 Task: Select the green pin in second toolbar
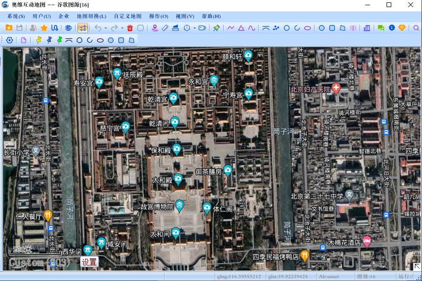click(60, 40)
